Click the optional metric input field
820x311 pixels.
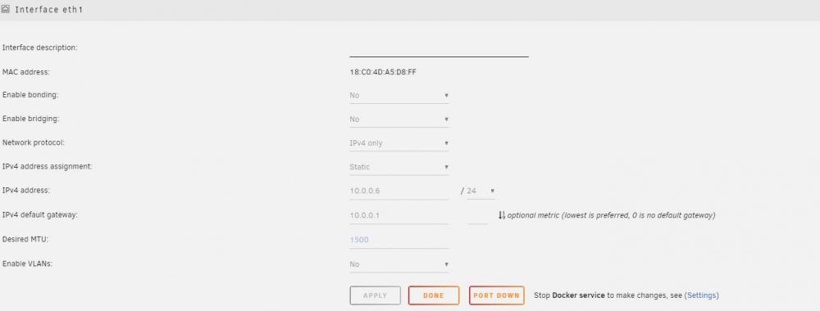477,215
